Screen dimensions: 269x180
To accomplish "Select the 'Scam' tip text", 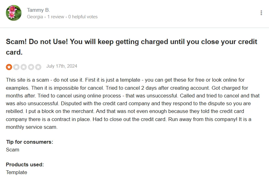I will 12,150.
